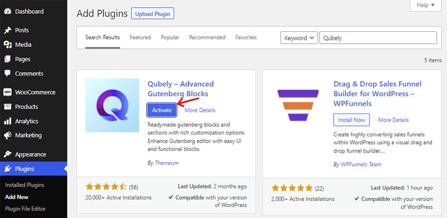Click the Appearance paintbrush icon
Viewport: 447px width, 218px height.
tap(8, 154)
